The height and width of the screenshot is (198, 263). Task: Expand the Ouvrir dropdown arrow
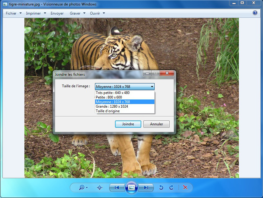pos(104,13)
